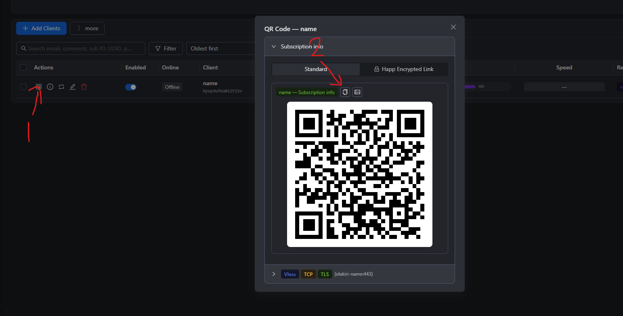Open the QR code icon for client name
Image resolution: width=623 pixels, height=316 pixels.
[x=39, y=87]
